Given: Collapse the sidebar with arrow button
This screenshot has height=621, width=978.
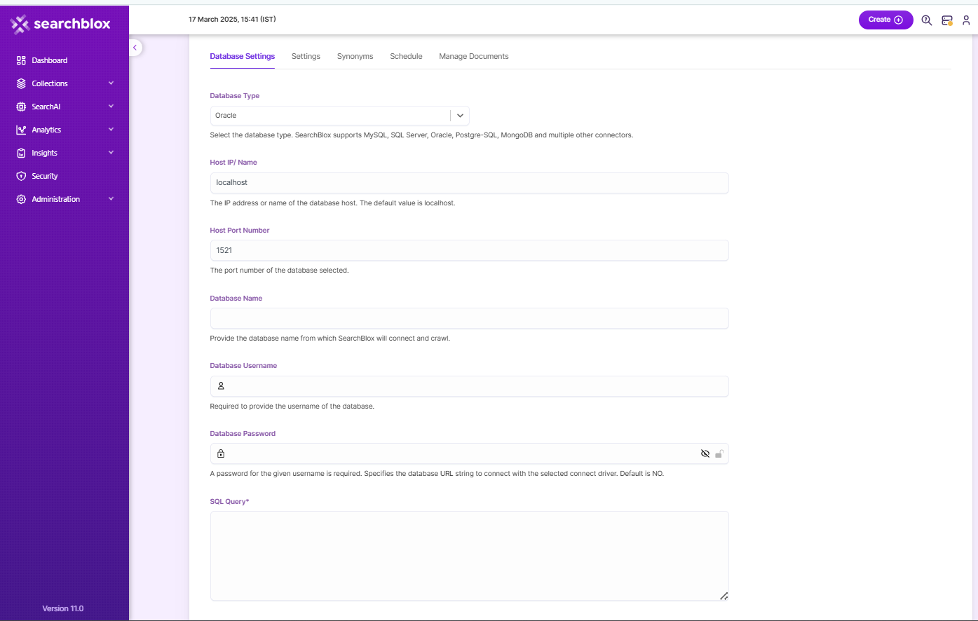Looking at the screenshot, I should tap(135, 48).
